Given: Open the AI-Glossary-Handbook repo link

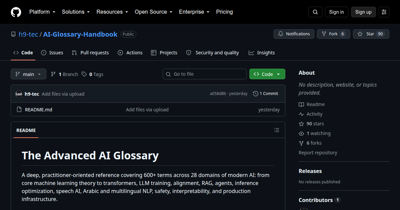Looking at the screenshot, I should click(80, 34).
